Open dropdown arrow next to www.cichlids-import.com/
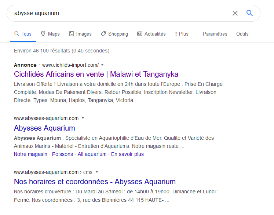The image size is (274, 215). pos(103,65)
